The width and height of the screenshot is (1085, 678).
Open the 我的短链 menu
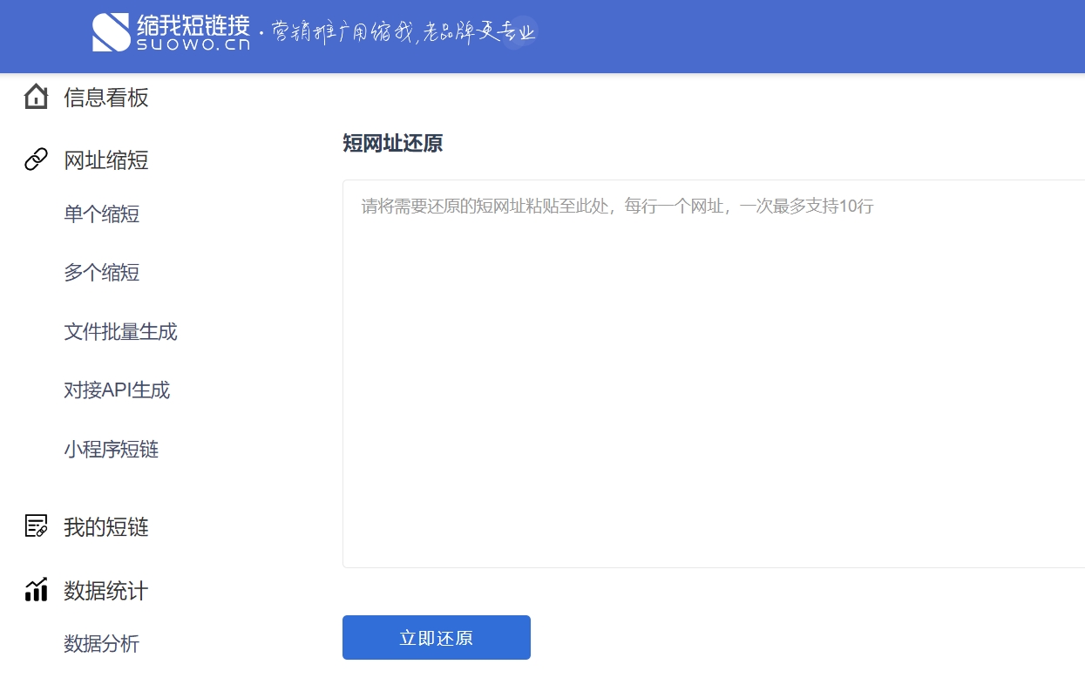[105, 527]
